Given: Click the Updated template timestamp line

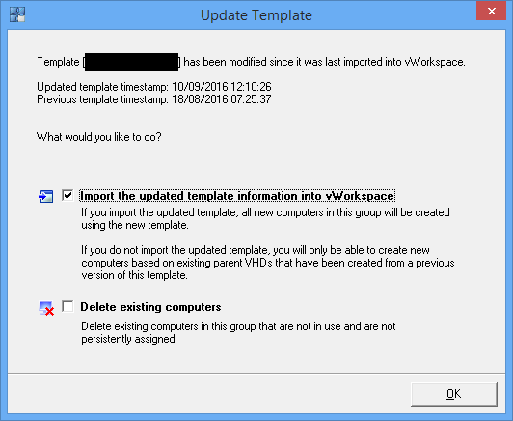Looking at the screenshot, I should (154, 87).
